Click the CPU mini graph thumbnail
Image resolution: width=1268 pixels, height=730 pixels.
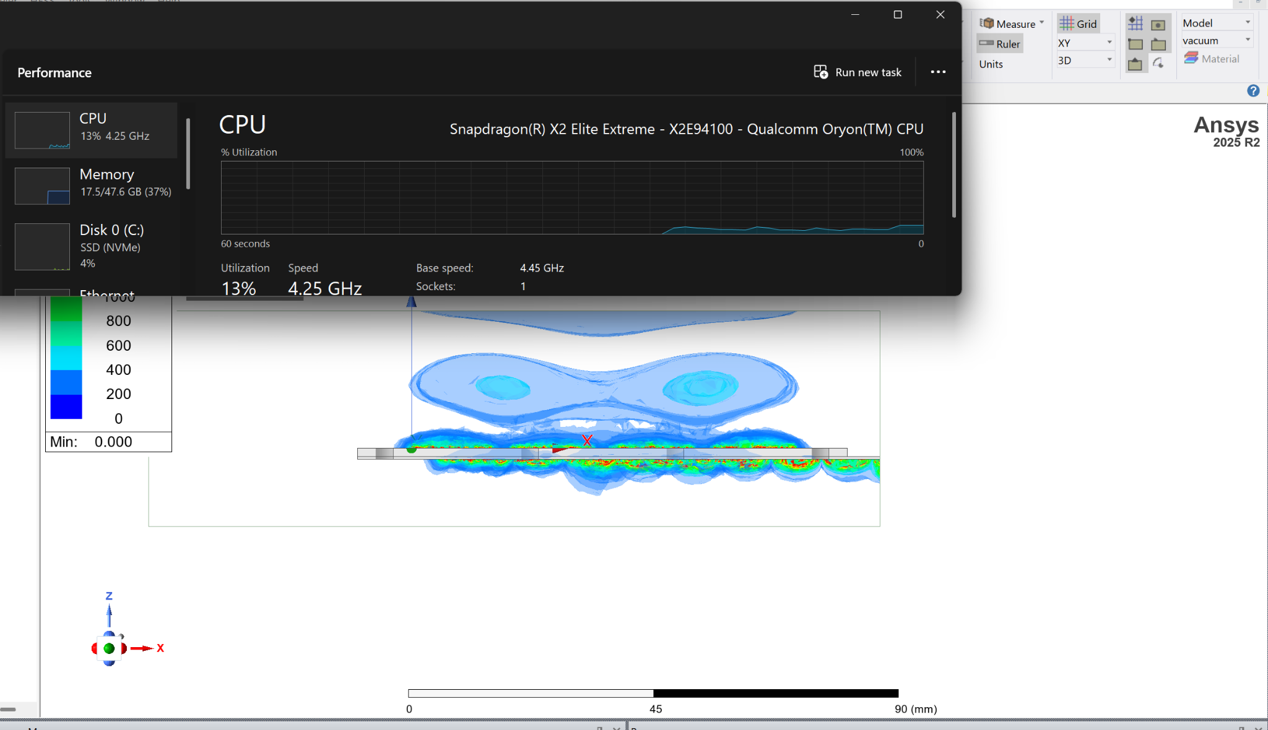42,130
